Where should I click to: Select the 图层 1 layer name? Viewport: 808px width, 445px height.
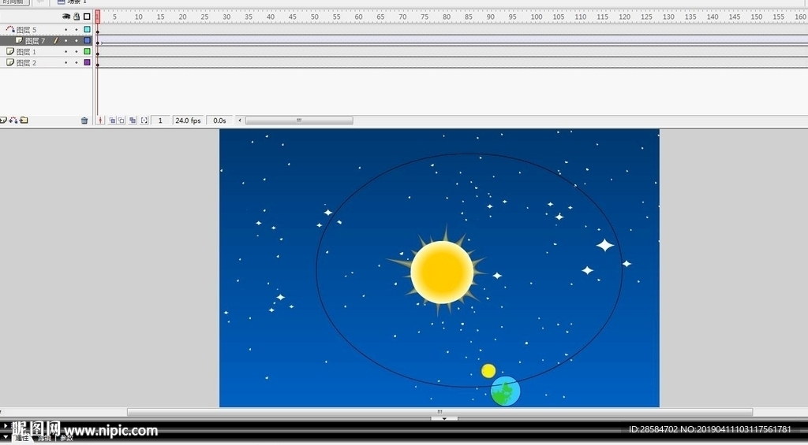tap(26, 51)
